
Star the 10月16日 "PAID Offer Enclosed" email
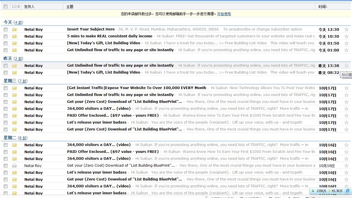346,152
